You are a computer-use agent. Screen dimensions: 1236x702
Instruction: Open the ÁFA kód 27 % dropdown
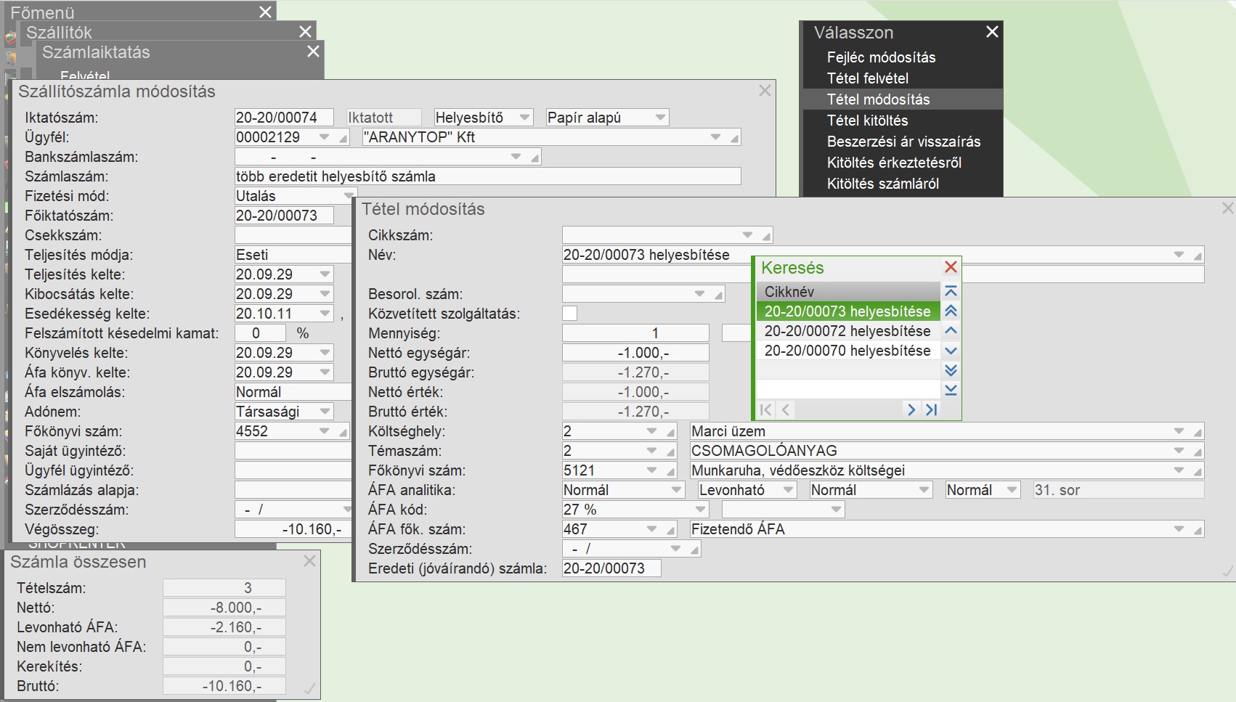coord(700,510)
